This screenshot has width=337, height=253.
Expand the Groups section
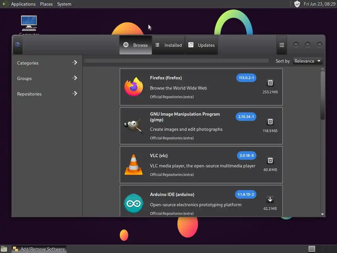click(x=47, y=78)
